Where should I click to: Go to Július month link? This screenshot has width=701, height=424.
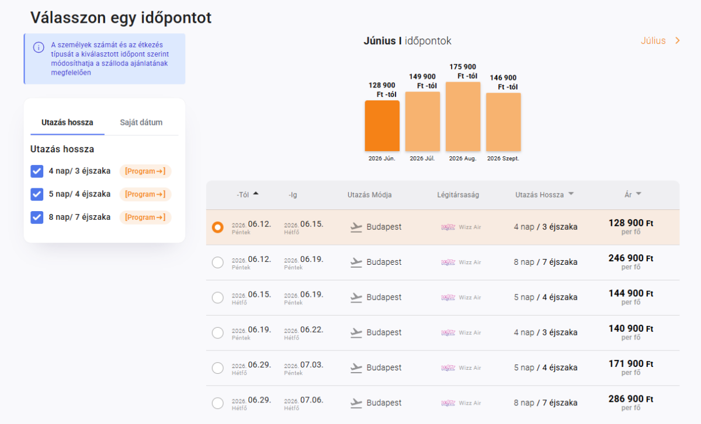[653, 41]
